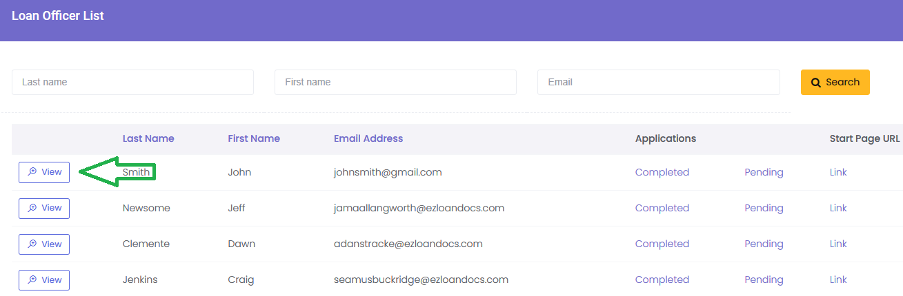Click the Email search field
The height and width of the screenshot is (296, 903).
pyautogui.click(x=658, y=82)
